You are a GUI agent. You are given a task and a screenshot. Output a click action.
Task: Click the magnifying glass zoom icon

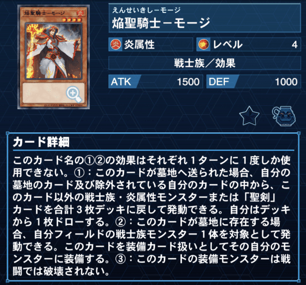pyautogui.click(x=74, y=94)
